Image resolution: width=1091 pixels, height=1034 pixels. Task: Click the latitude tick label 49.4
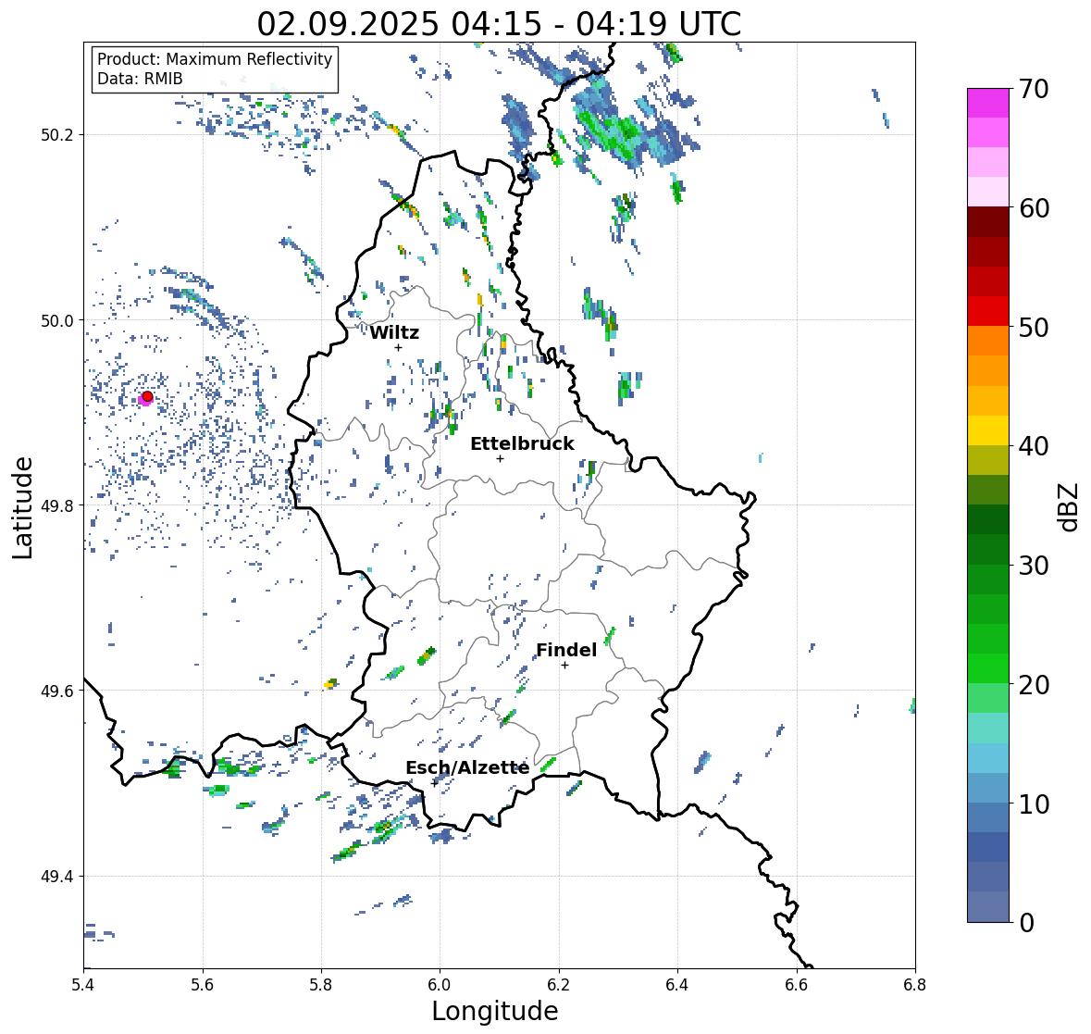pyautogui.click(x=57, y=877)
